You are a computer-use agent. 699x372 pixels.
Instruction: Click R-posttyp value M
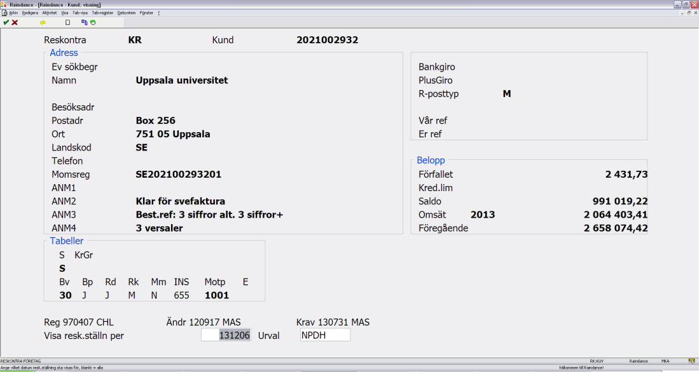[507, 94]
